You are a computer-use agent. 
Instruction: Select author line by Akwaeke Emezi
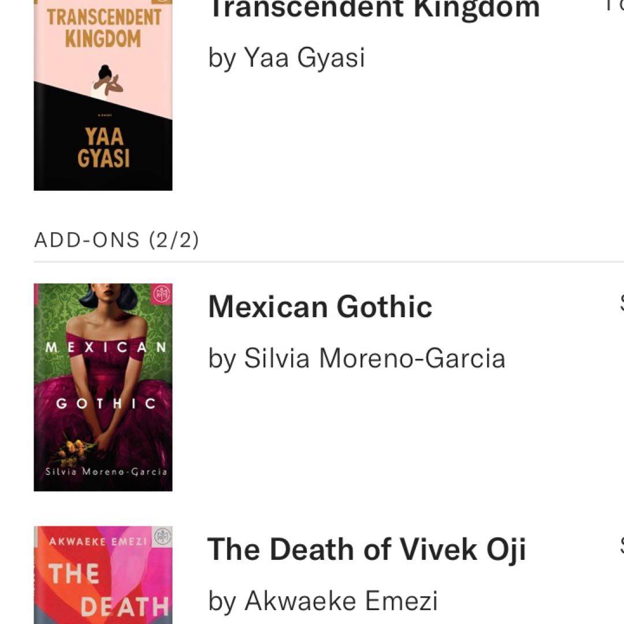tap(323, 601)
